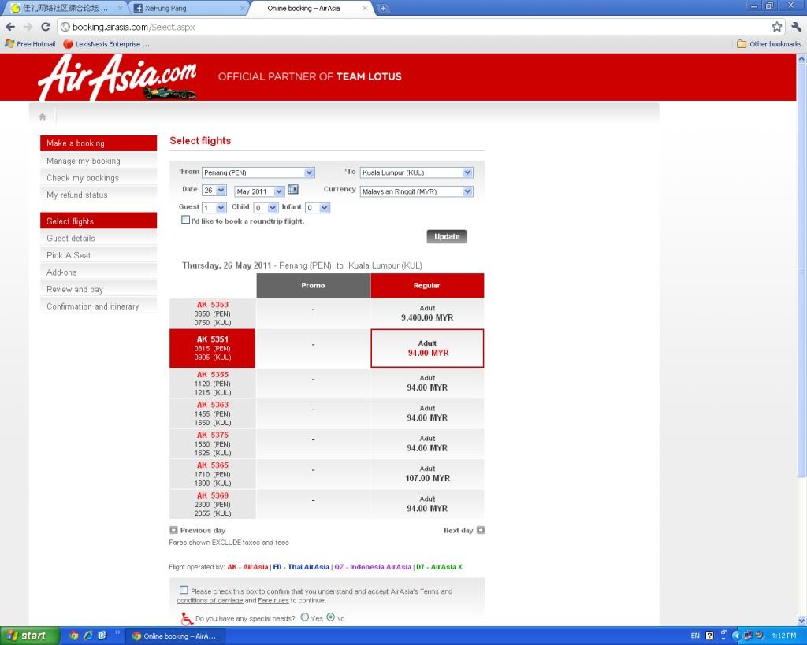Select AK 5365 regular fare 107.00 MYR
This screenshot has width=807, height=645.
click(x=427, y=474)
